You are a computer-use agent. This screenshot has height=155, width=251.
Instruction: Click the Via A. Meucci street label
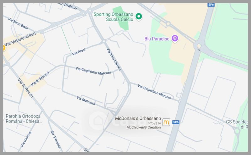[40, 79]
